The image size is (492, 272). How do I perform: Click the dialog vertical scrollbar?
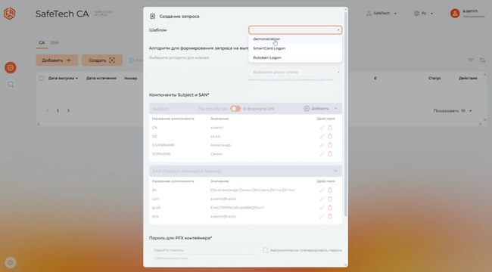click(x=346, y=114)
